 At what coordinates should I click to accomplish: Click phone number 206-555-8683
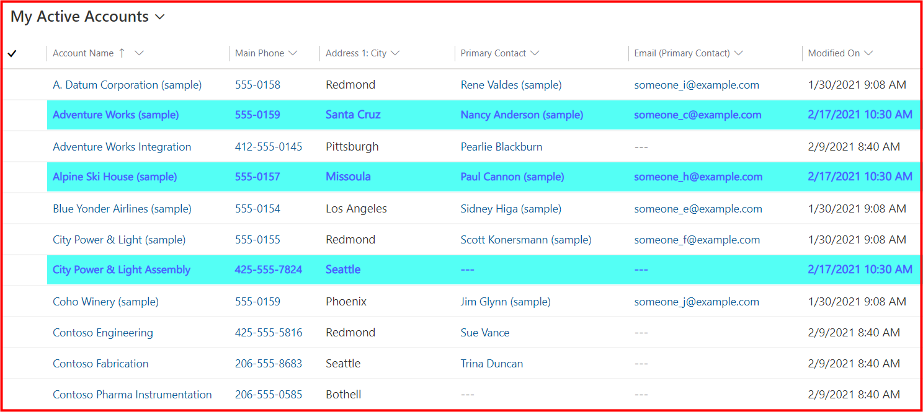(x=269, y=364)
